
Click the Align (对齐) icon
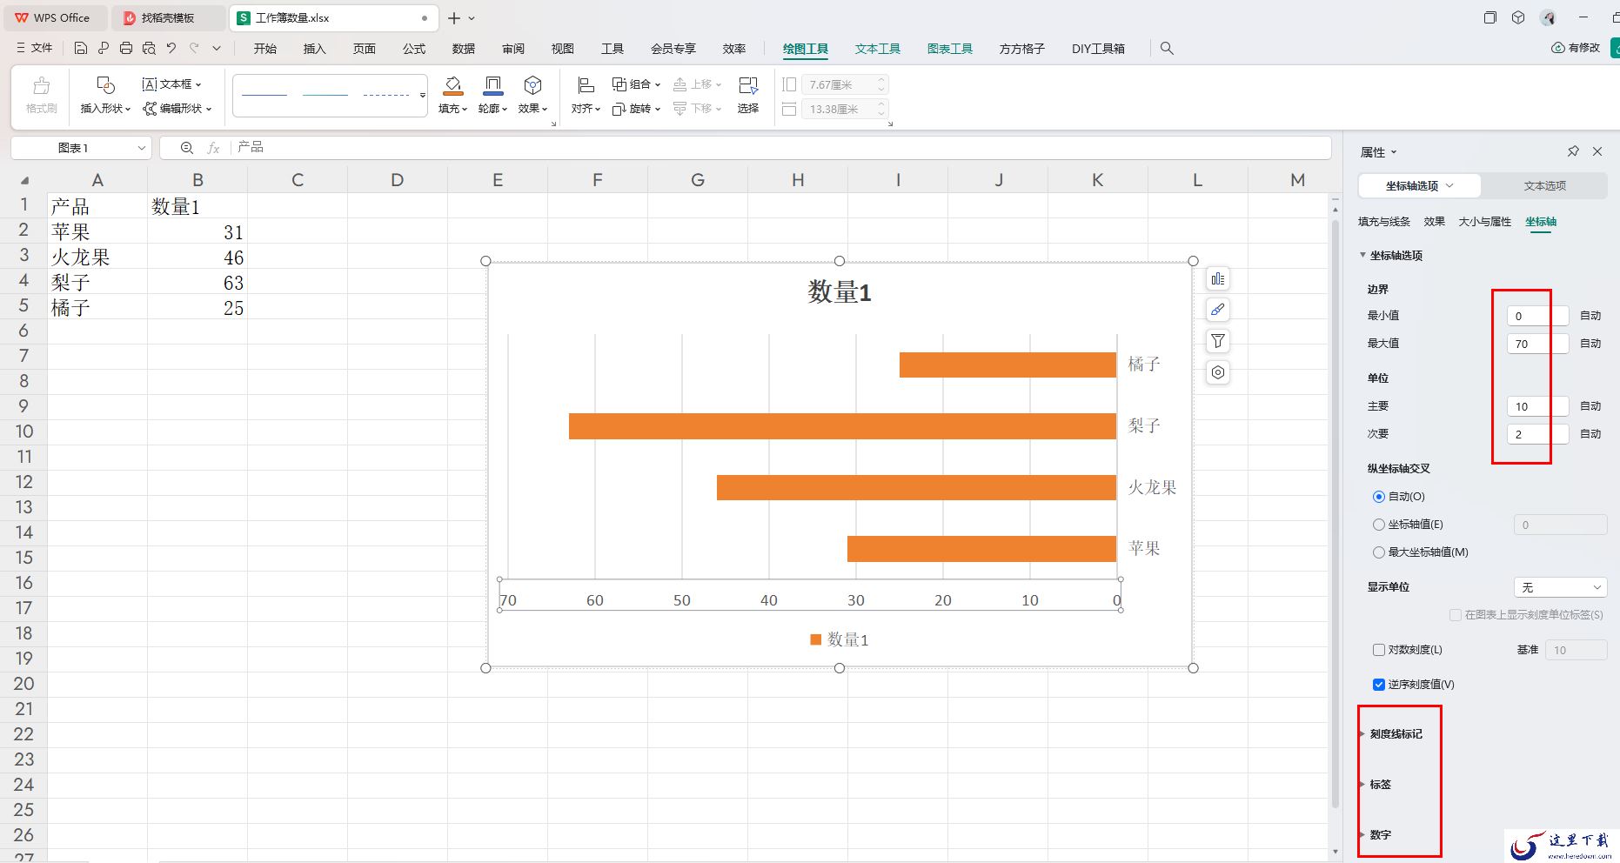(x=586, y=84)
